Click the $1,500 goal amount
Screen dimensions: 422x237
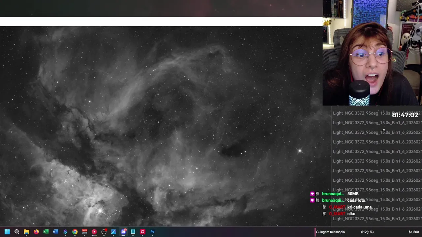pos(413,232)
